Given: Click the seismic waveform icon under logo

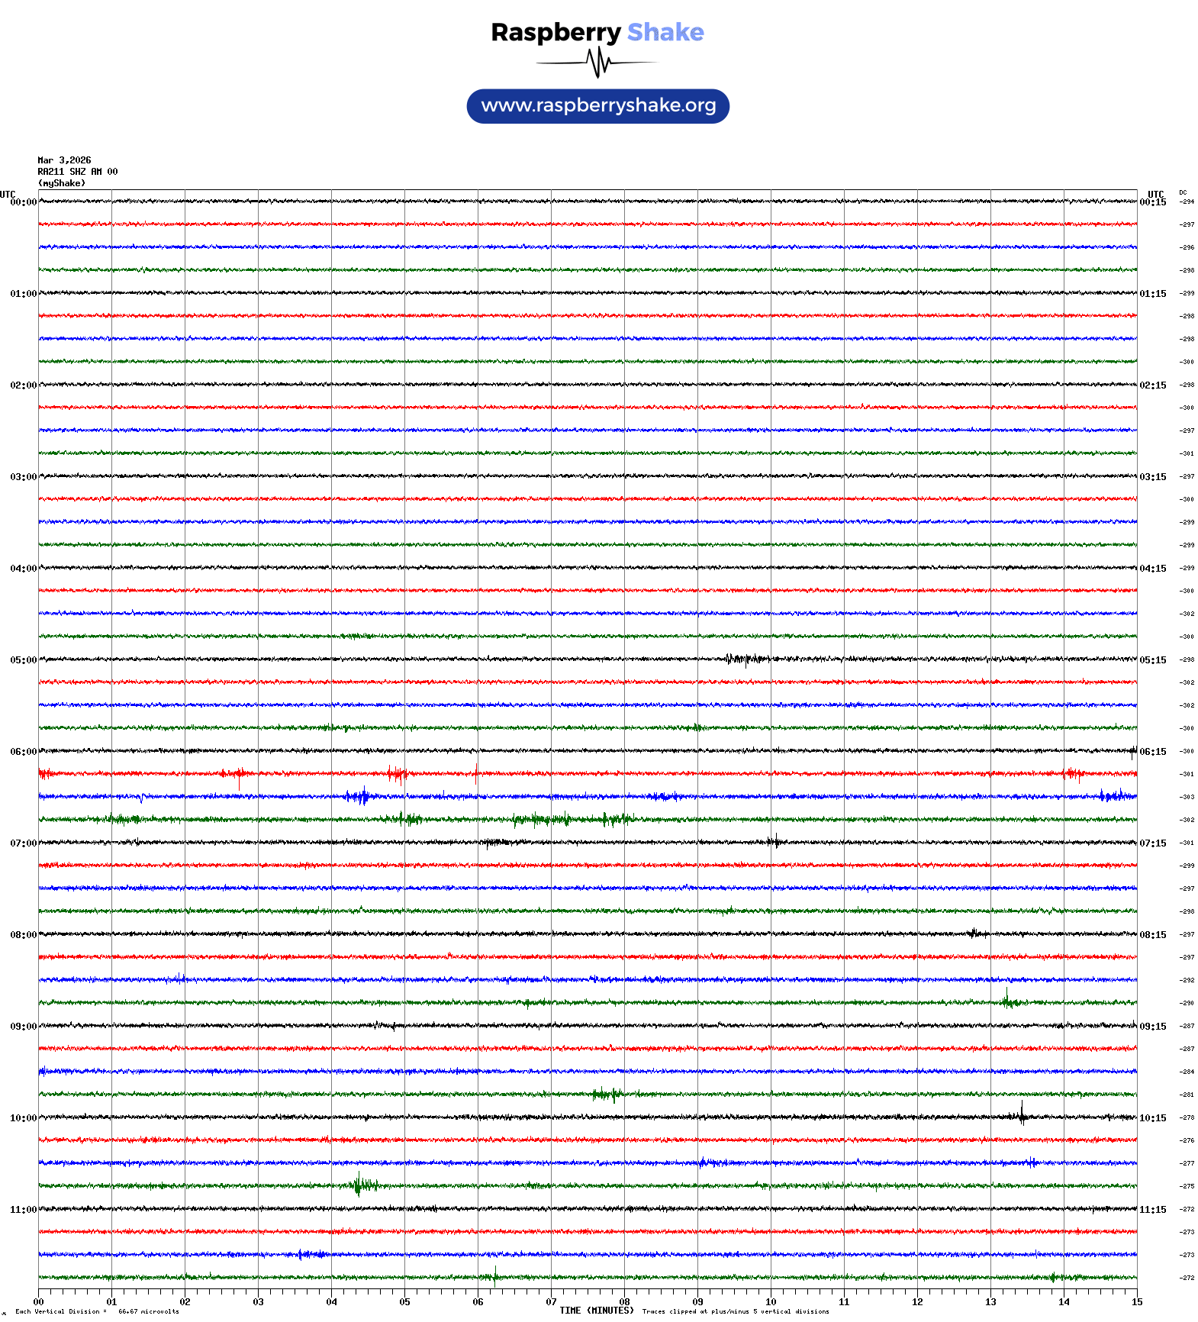Looking at the screenshot, I should (x=597, y=63).
